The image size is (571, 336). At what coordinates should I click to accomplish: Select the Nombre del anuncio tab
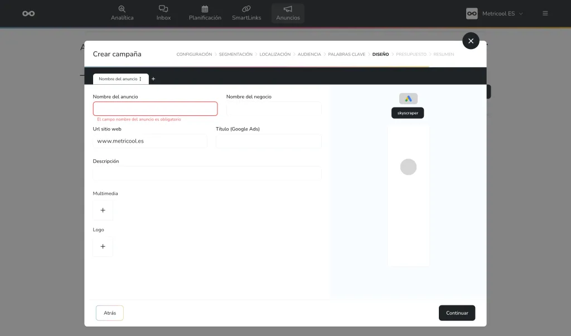coord(118,79)
